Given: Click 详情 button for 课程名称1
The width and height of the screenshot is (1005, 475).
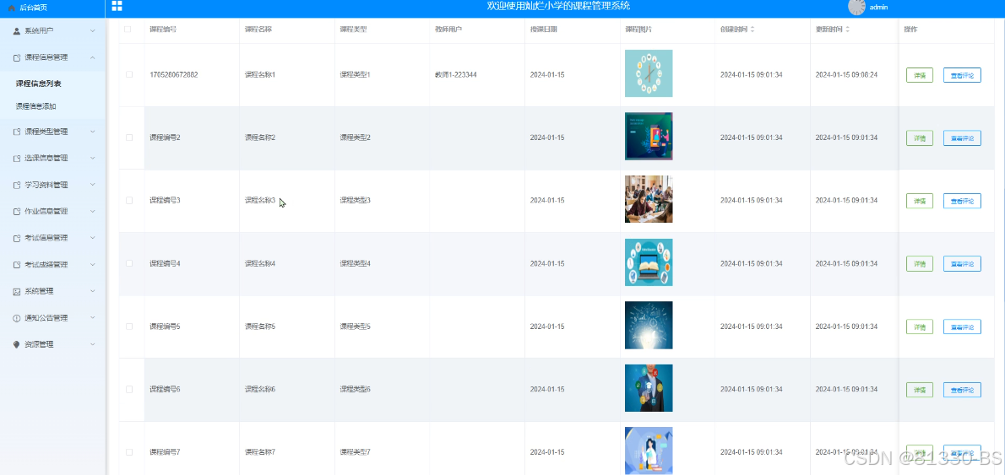Looking at the screenshot, I should [919, 75].
